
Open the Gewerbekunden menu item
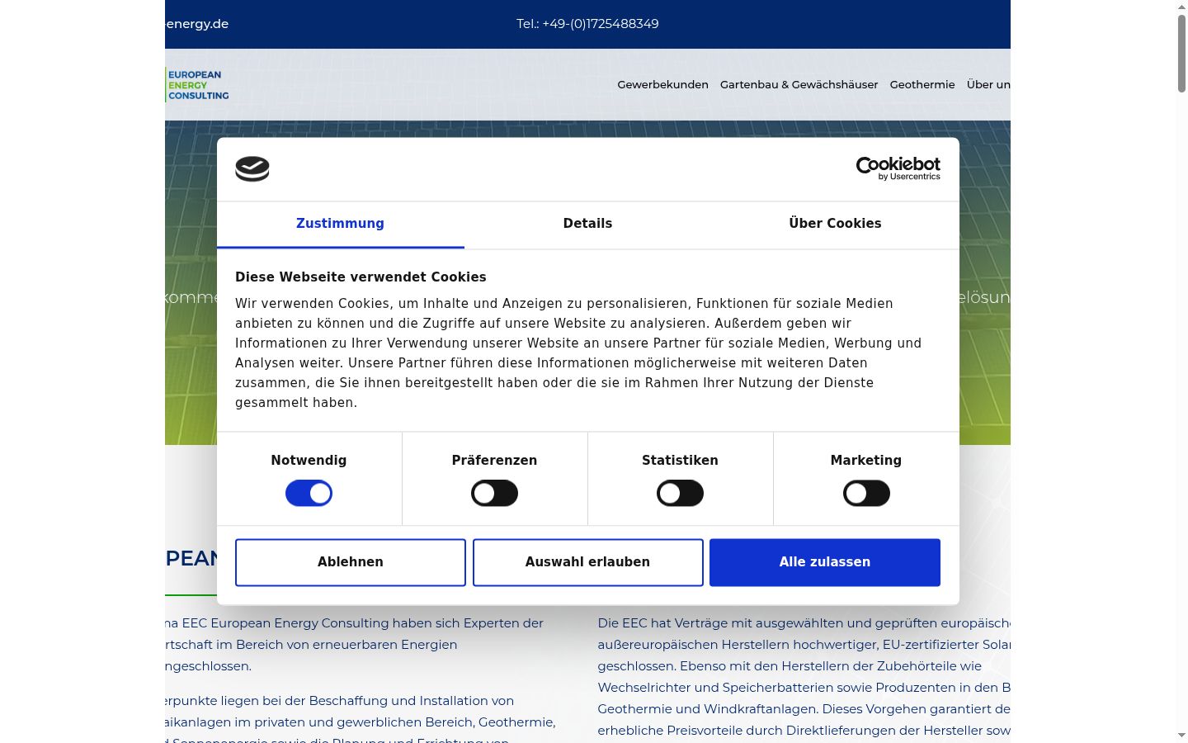(x=662, y=84)
